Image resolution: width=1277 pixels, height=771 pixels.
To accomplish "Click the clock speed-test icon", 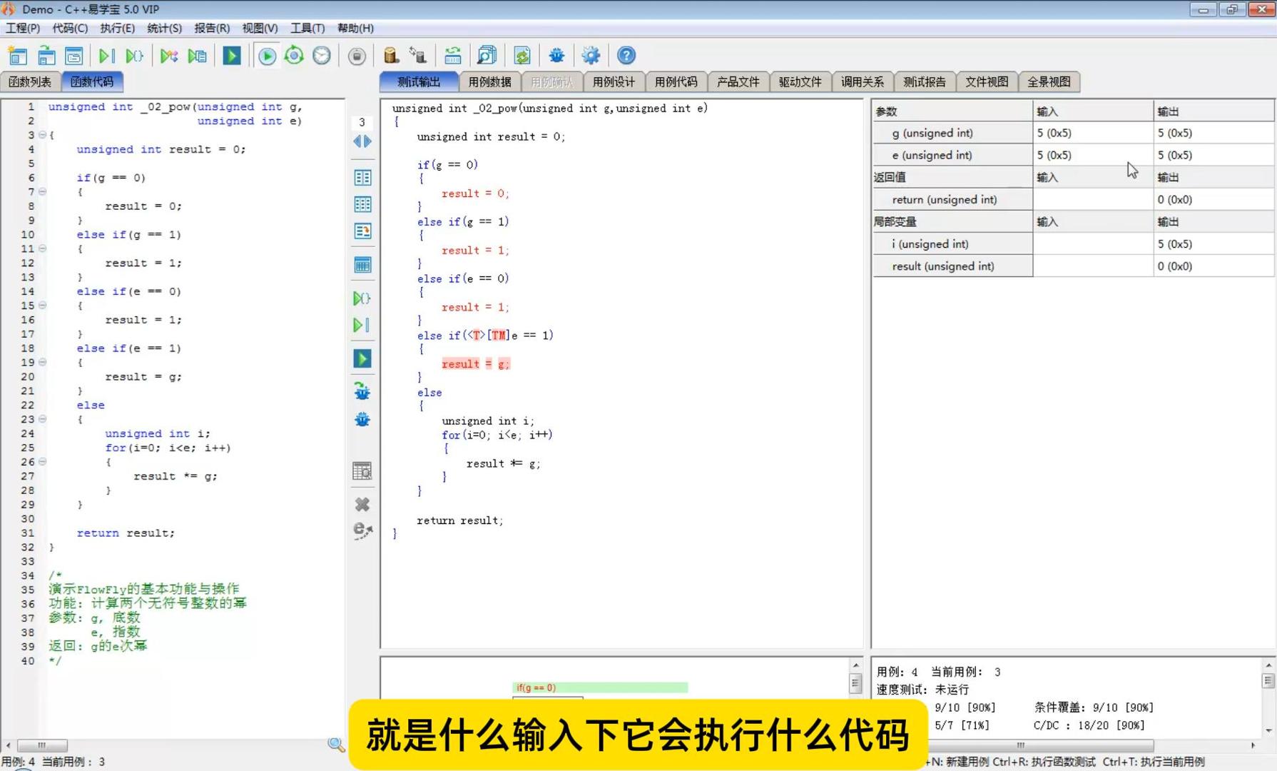I will coord(322,56).
